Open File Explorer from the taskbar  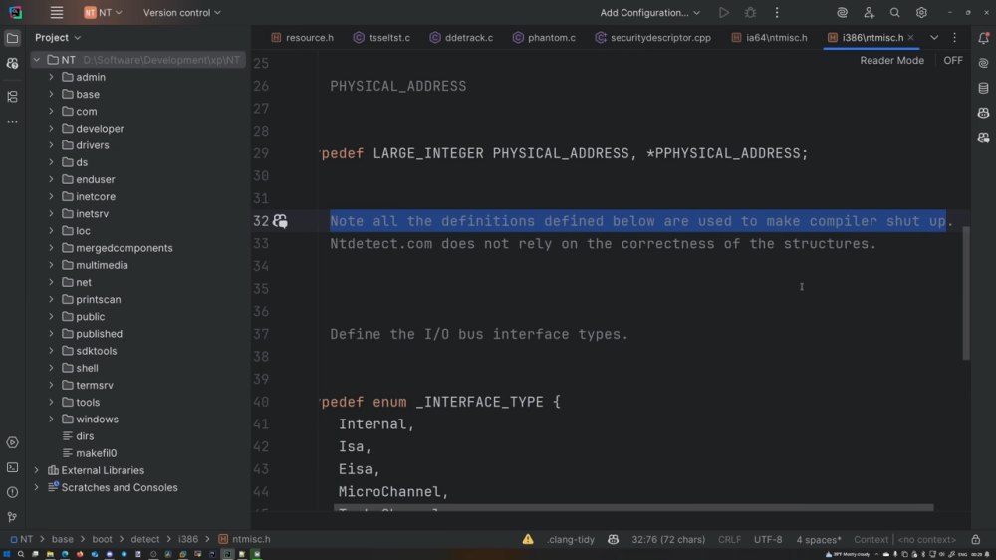(50, 554)
